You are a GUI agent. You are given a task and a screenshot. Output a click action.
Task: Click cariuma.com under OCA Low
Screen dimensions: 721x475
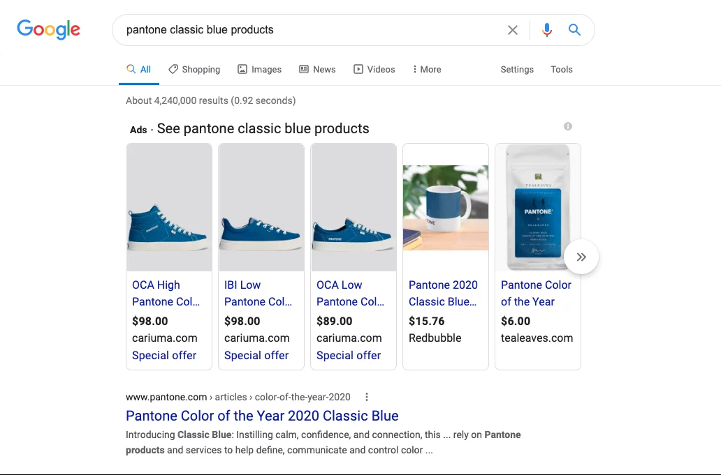[x=349, y=338]
